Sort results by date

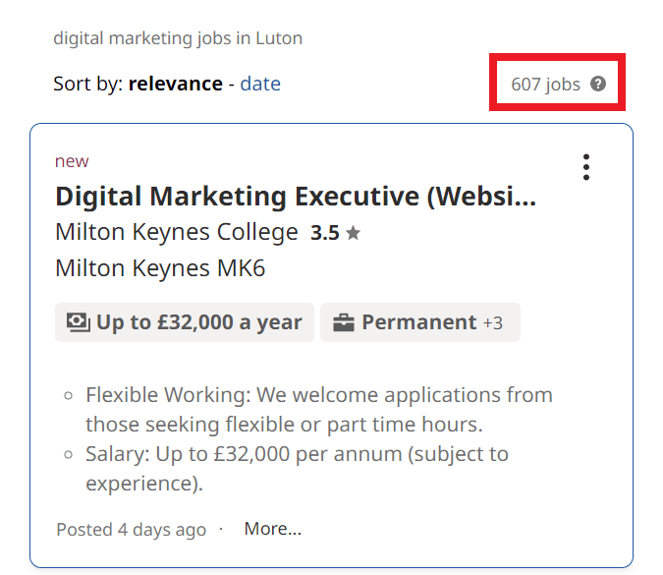260,84
